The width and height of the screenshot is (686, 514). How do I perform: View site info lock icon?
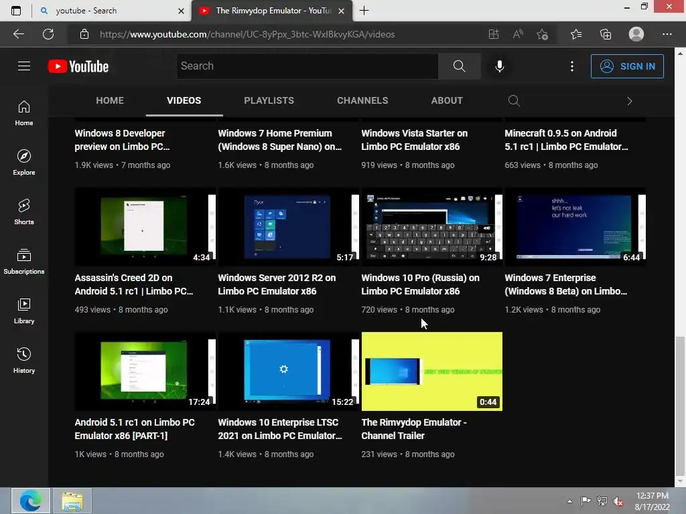click(x=84, y=34)
